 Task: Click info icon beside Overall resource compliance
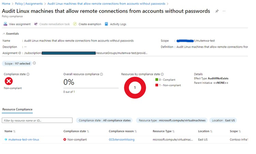tap(101, 74)
